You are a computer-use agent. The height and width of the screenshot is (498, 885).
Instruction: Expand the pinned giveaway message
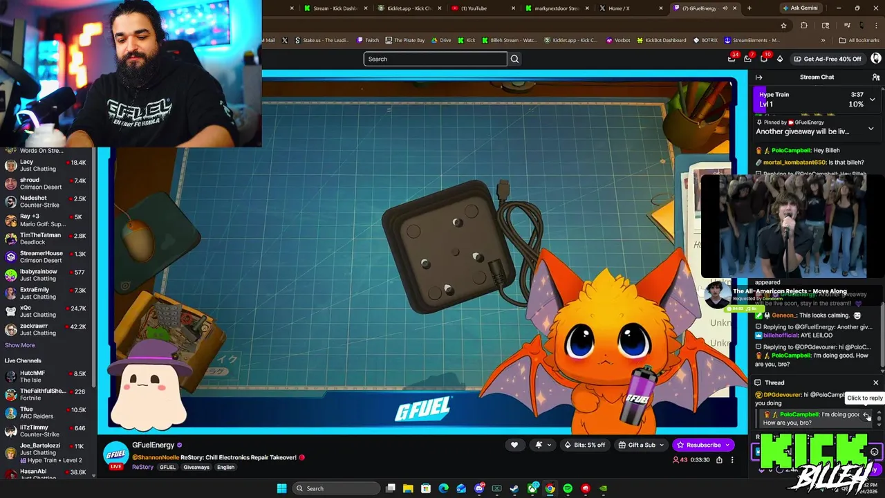tap(870, 129)
